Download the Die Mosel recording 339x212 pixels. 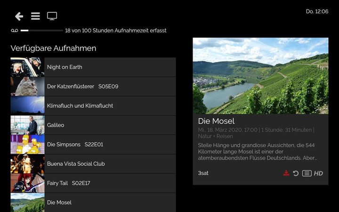286,173
